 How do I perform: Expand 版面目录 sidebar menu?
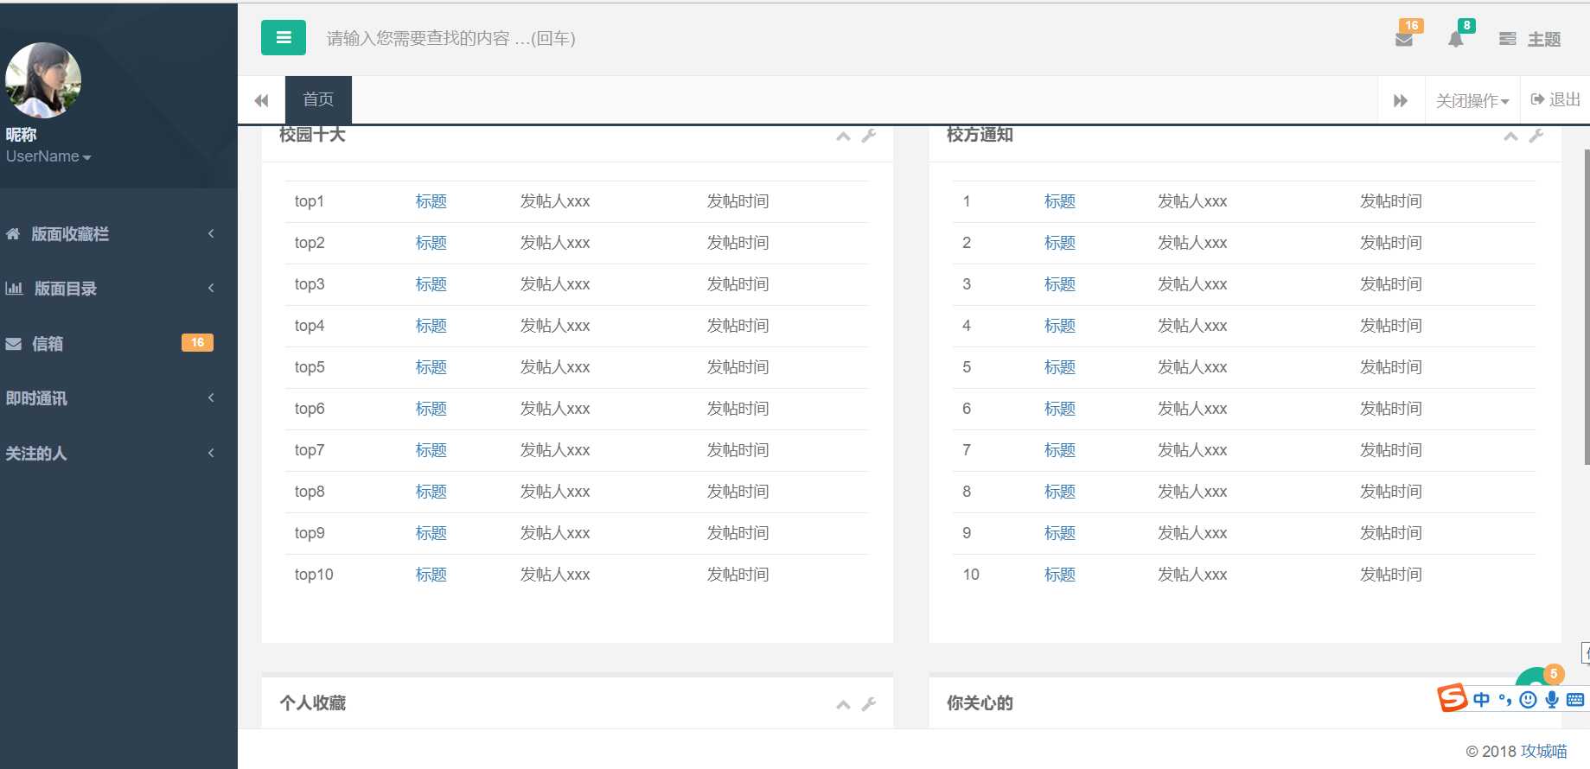(x=118, y=289)
